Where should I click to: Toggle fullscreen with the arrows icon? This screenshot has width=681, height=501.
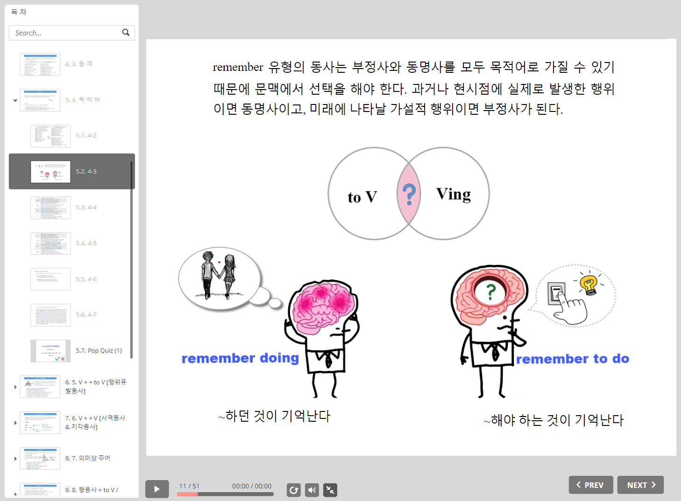coord(330,490)
